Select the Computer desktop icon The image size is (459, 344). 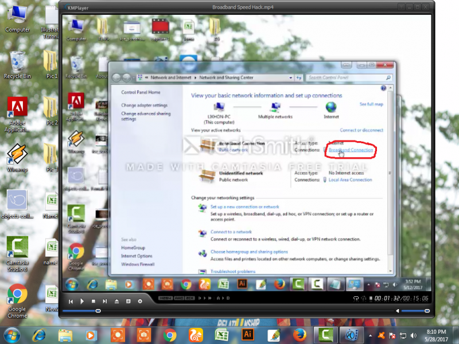tap(17, 19)
